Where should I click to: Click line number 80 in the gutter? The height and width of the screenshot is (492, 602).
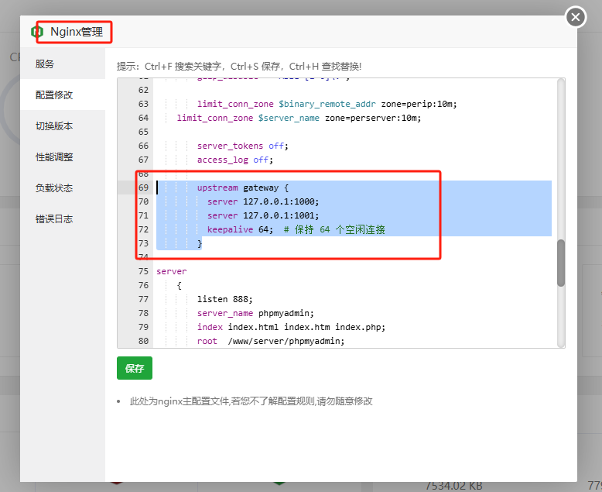143,341
